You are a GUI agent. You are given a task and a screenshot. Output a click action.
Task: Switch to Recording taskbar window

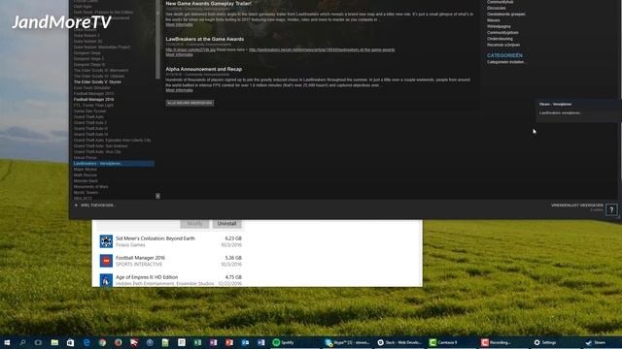pyautogui.click(x=503, y=342)
